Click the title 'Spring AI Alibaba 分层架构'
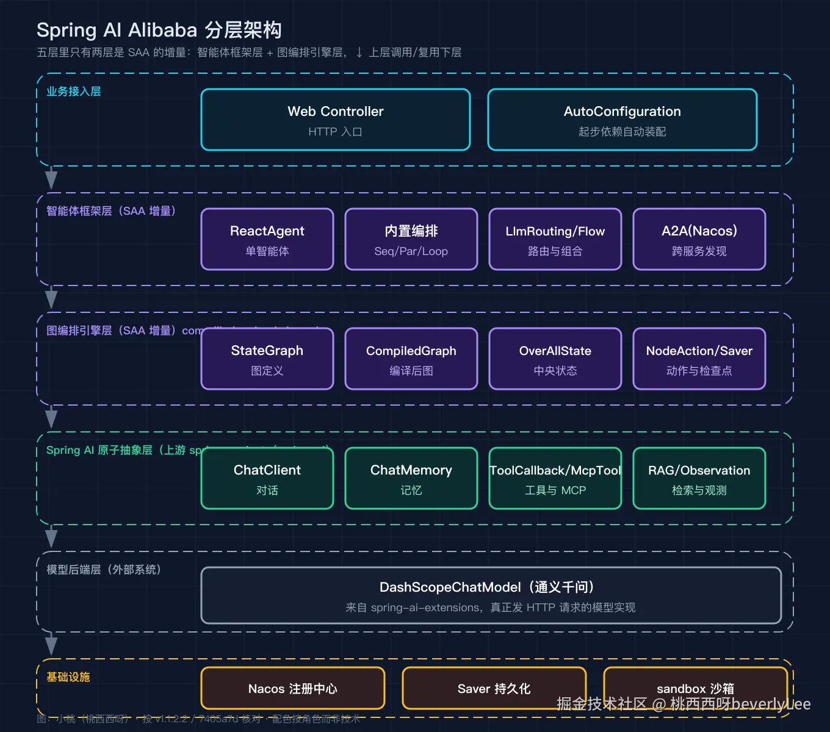The height and width of the screenshot is (732, 830). [159, 30]
